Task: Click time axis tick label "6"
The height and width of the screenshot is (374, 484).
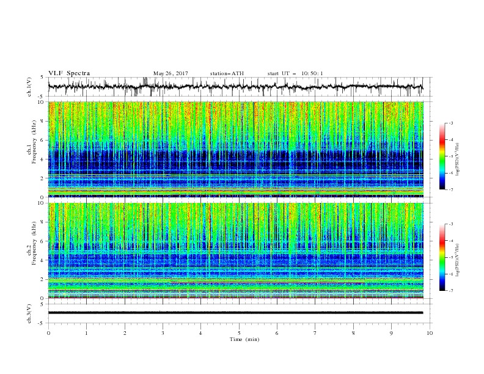Action: [x=277, y=333]
